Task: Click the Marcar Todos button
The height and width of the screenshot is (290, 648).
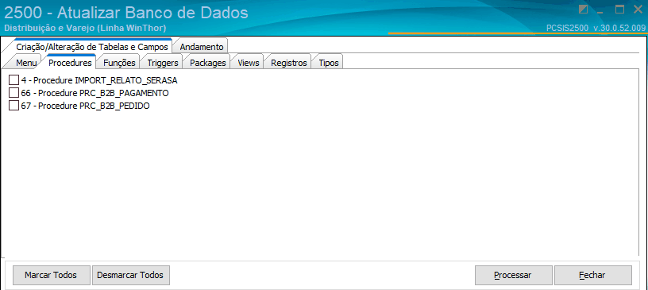Action: [51, 275]
